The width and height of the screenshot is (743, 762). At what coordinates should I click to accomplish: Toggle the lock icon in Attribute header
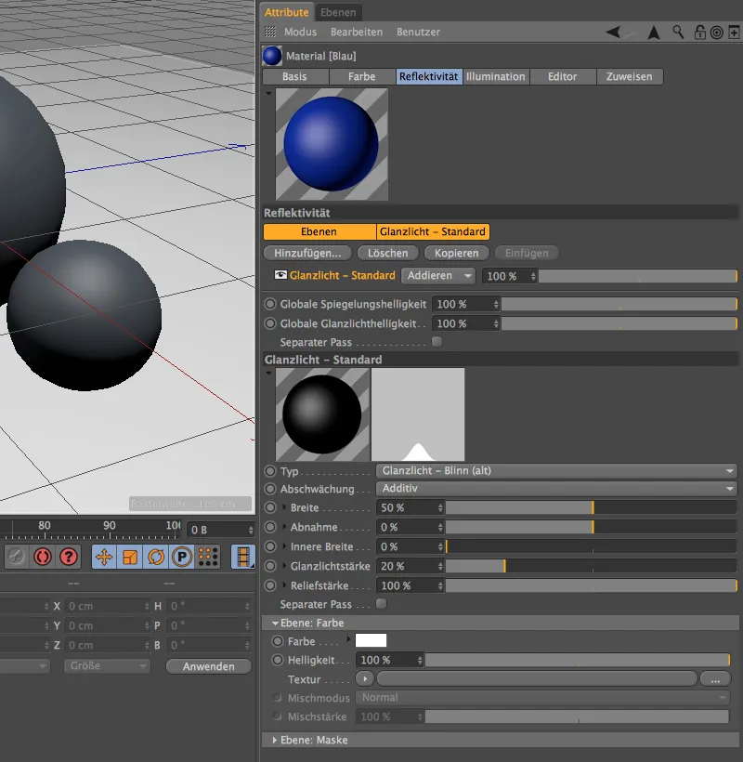(699, 33)
